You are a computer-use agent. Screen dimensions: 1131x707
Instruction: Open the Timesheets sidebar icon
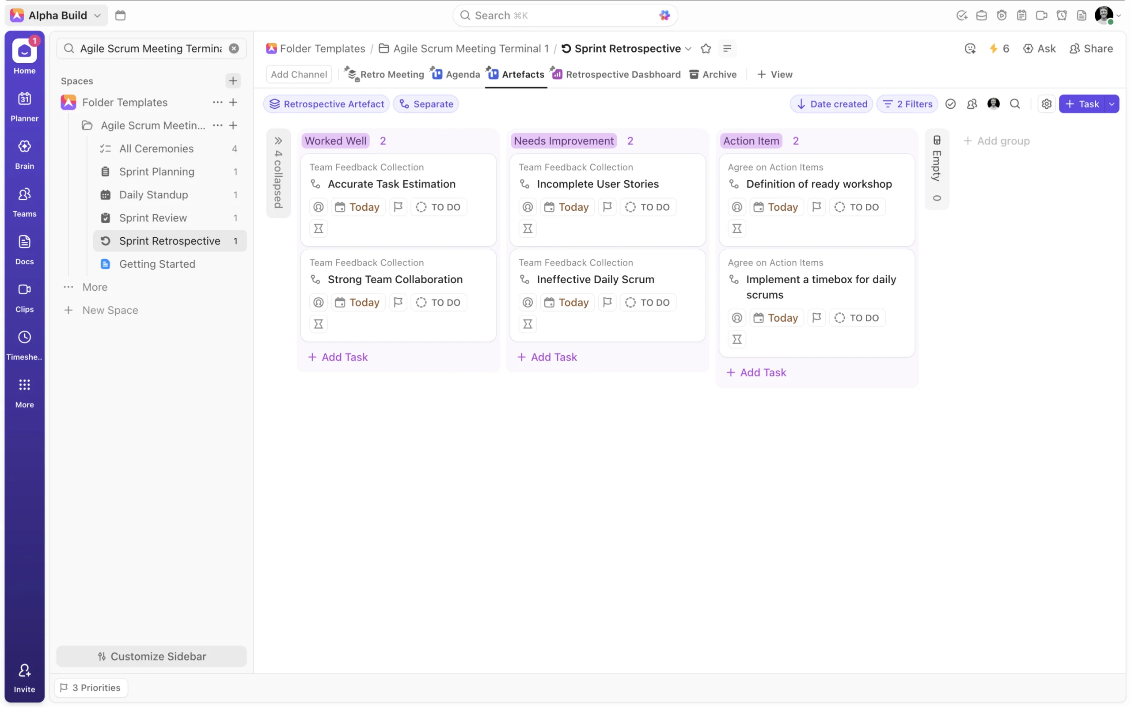24,345
